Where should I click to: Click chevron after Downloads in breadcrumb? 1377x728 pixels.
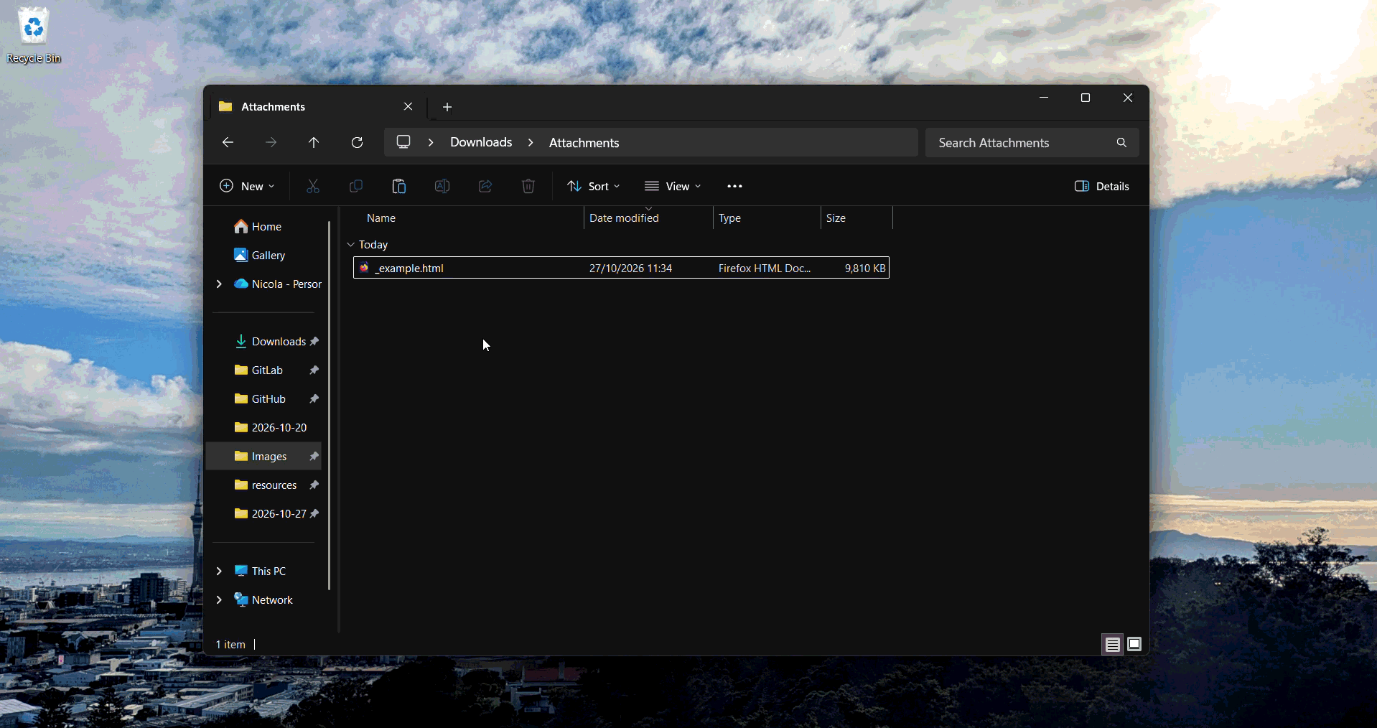(531, 142)
